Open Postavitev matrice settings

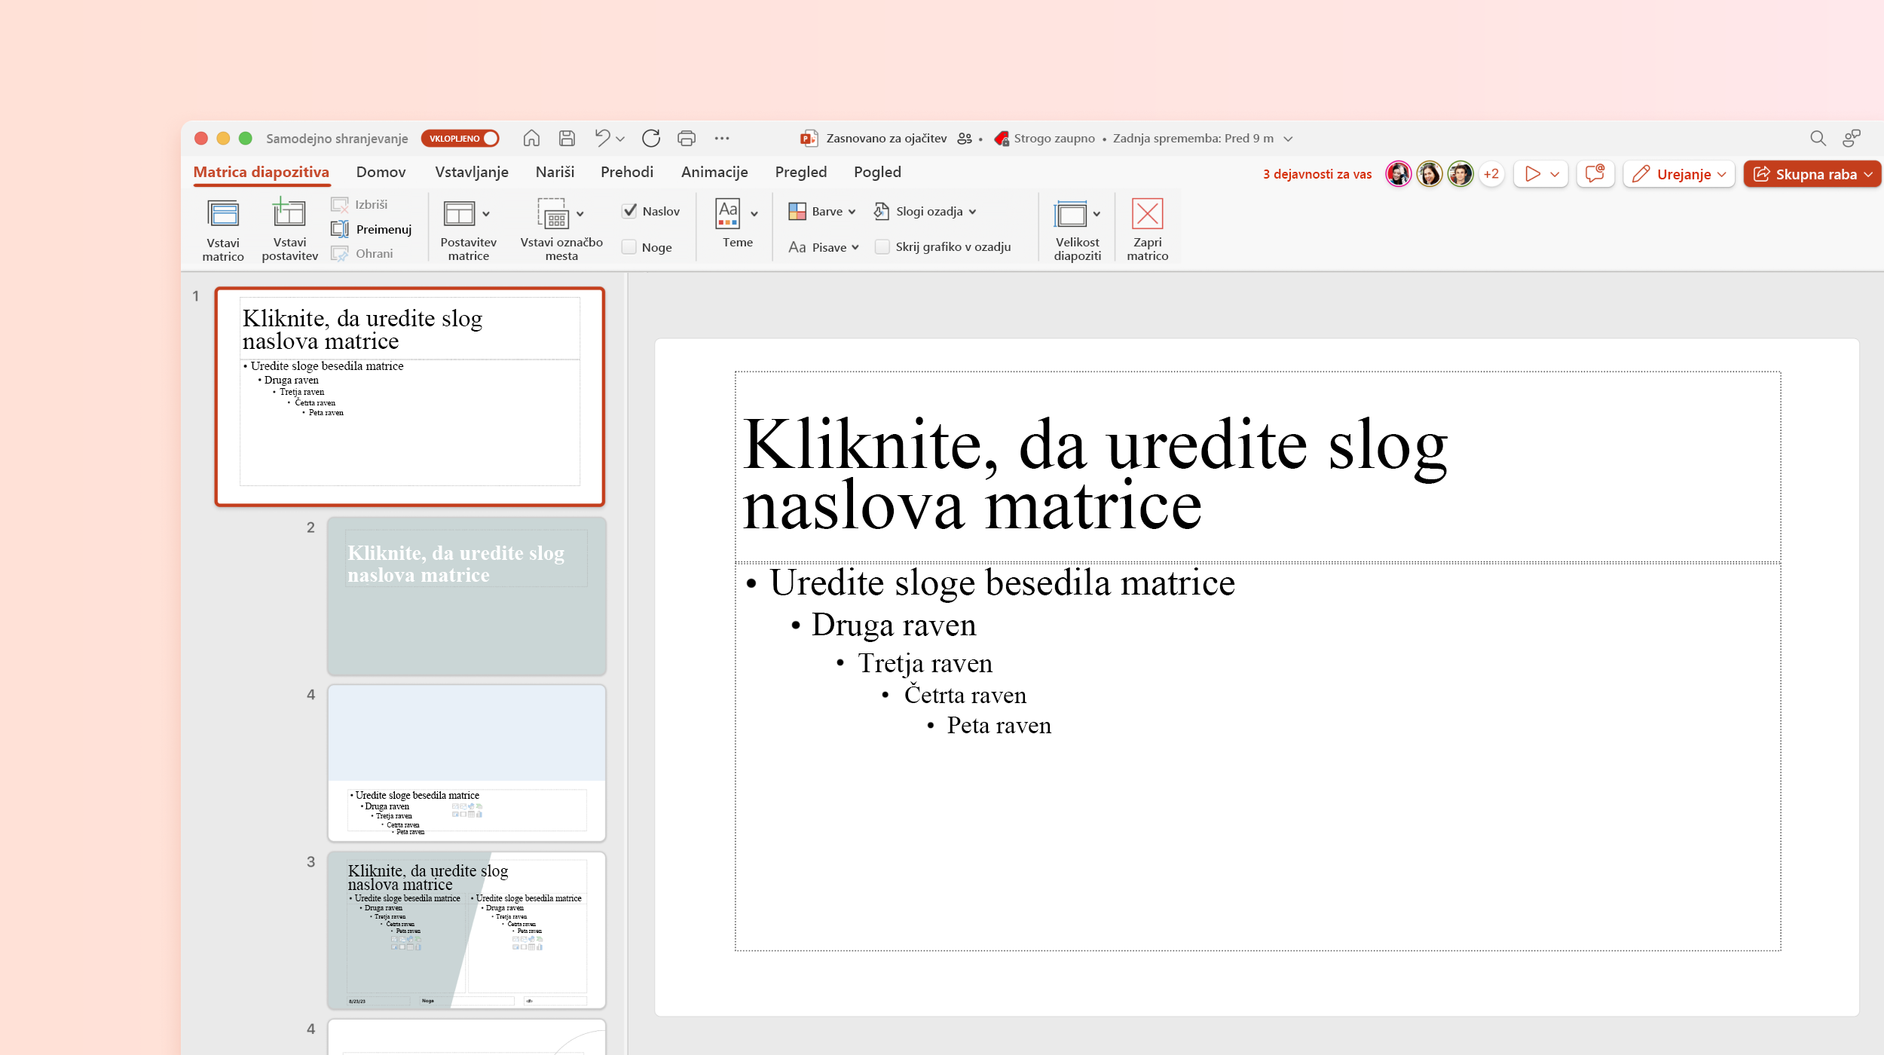[468, 230]
